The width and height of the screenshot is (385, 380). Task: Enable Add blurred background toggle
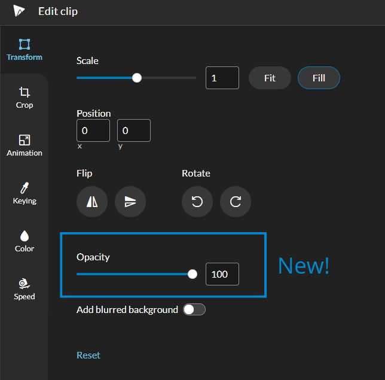click(x=194, y=309)
